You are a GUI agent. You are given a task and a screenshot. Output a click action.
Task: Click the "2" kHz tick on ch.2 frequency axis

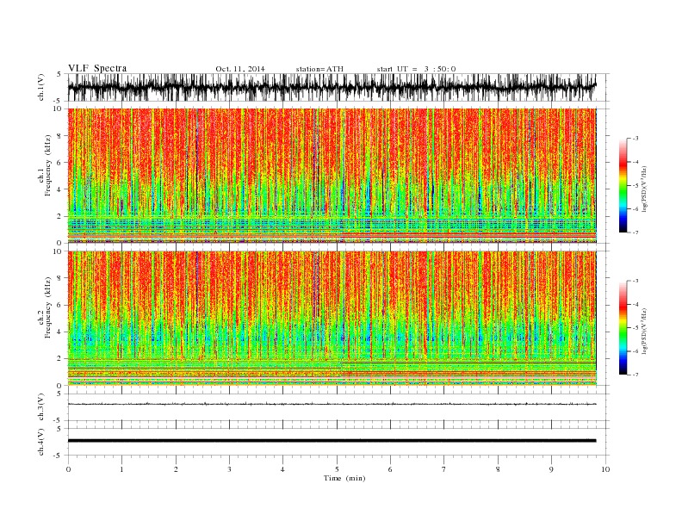pyautogui.click(x=59, y=359)
